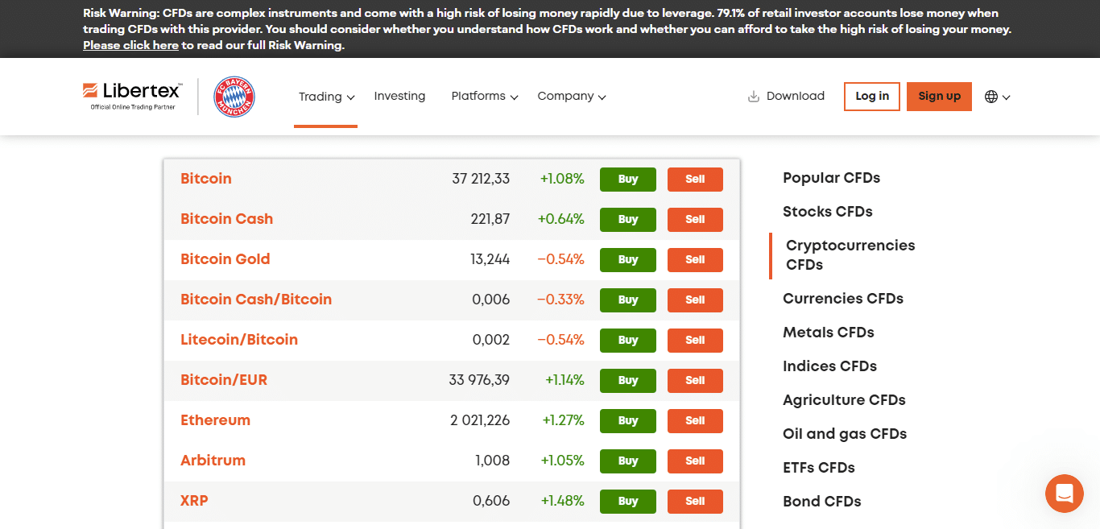Expand the Company dropdown menu
The height and width of the screenshot is (529, 1100).
tap(571, 96)
